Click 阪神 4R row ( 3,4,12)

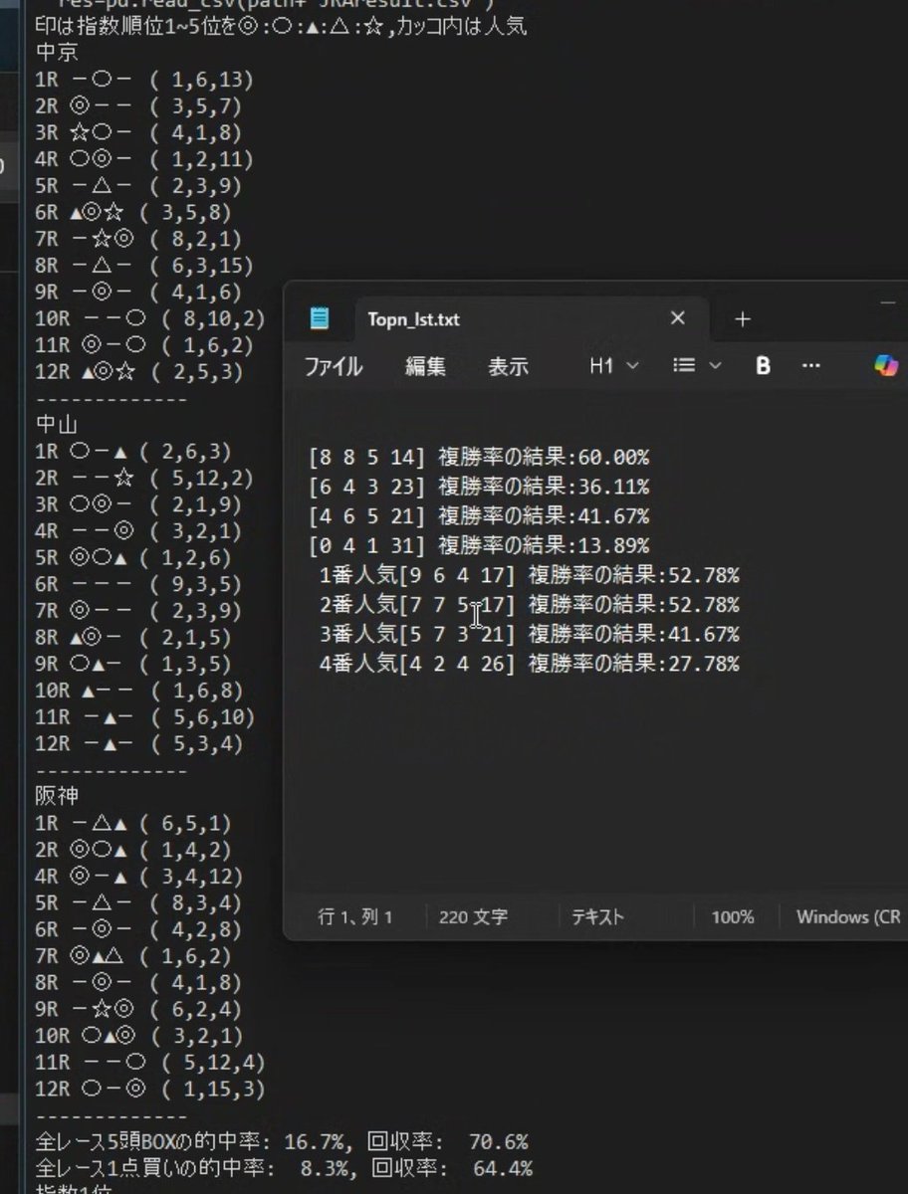tap(139, 877)
